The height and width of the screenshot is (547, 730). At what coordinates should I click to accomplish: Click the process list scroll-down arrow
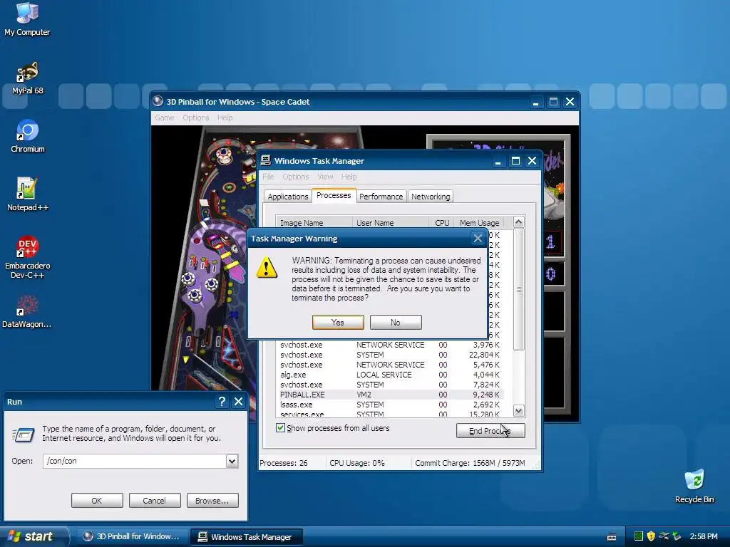click(x=519, y=411)
